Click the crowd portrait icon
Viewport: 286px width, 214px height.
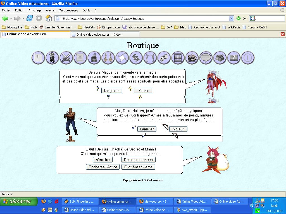point(192,58)
